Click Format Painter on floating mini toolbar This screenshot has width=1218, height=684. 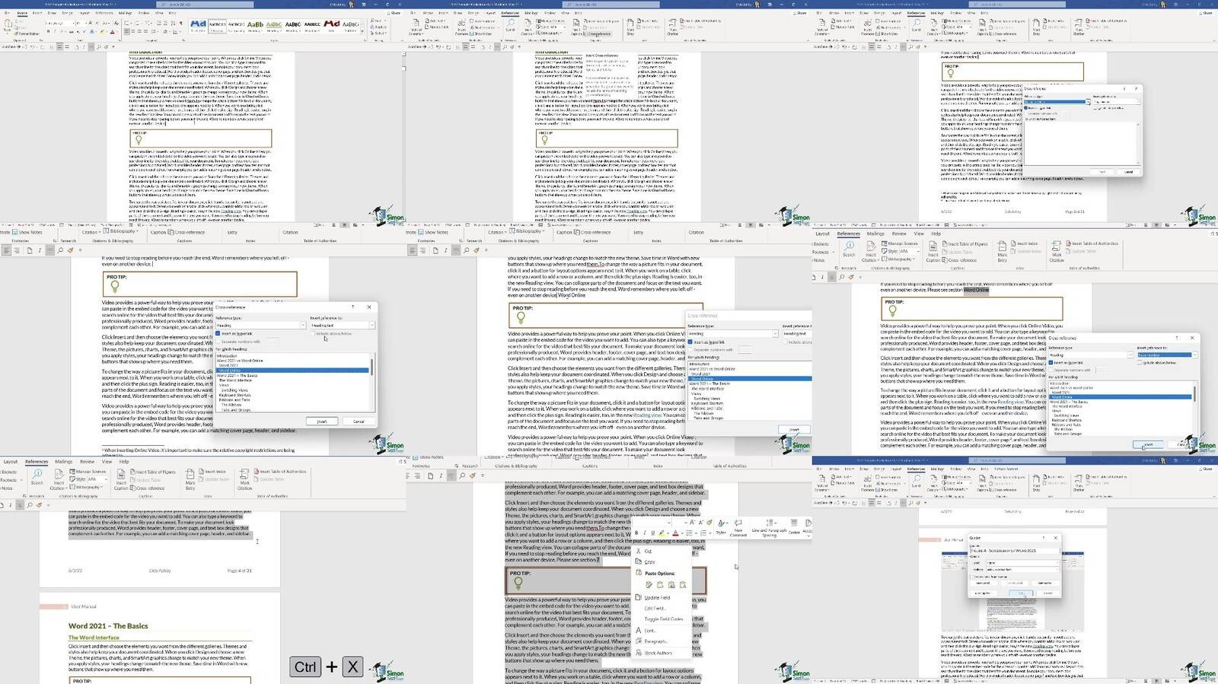pyautogui.click(x=708, y=523)
